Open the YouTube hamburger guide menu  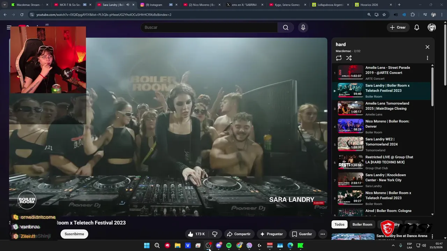[x=9, y=28]
